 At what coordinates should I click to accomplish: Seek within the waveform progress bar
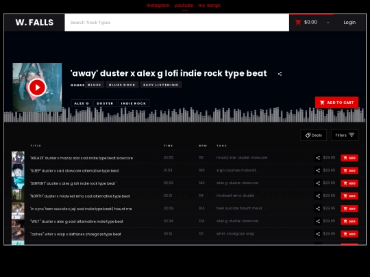pyautogui.click(x=185, y=115)
